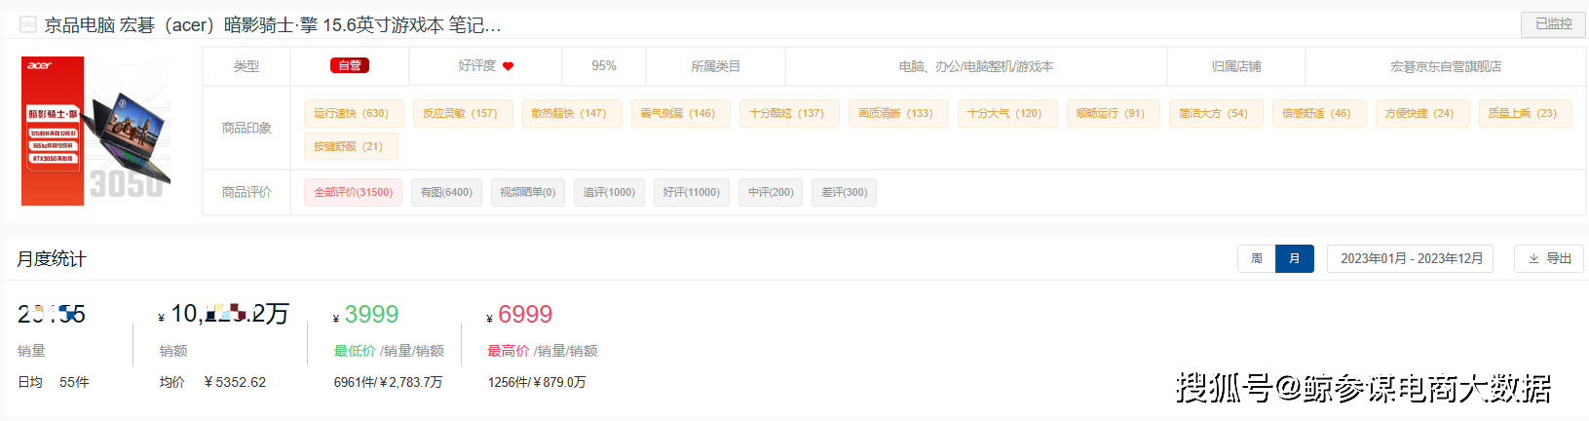Click the download icon on the 导出 button

[x=1533, y=258]
